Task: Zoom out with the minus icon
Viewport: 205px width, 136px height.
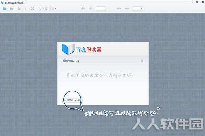Action: coord(127,9)
